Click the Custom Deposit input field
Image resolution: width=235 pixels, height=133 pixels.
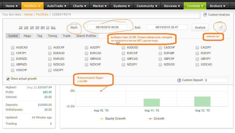pyautogui.click(x=216, y=80)
